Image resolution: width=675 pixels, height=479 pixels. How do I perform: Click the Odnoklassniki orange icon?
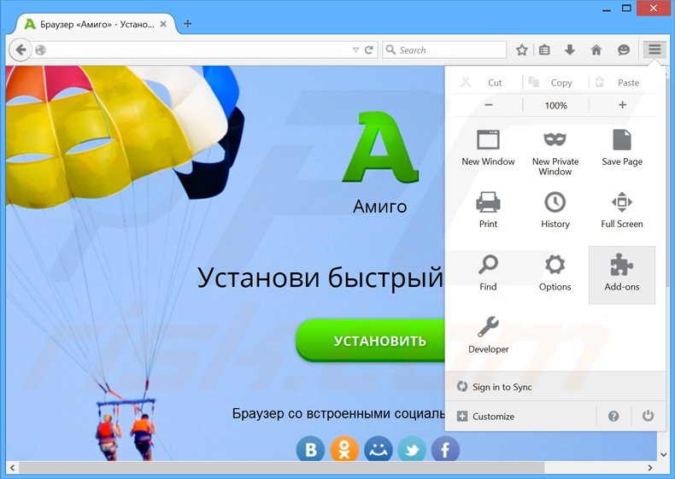point(344,449)
